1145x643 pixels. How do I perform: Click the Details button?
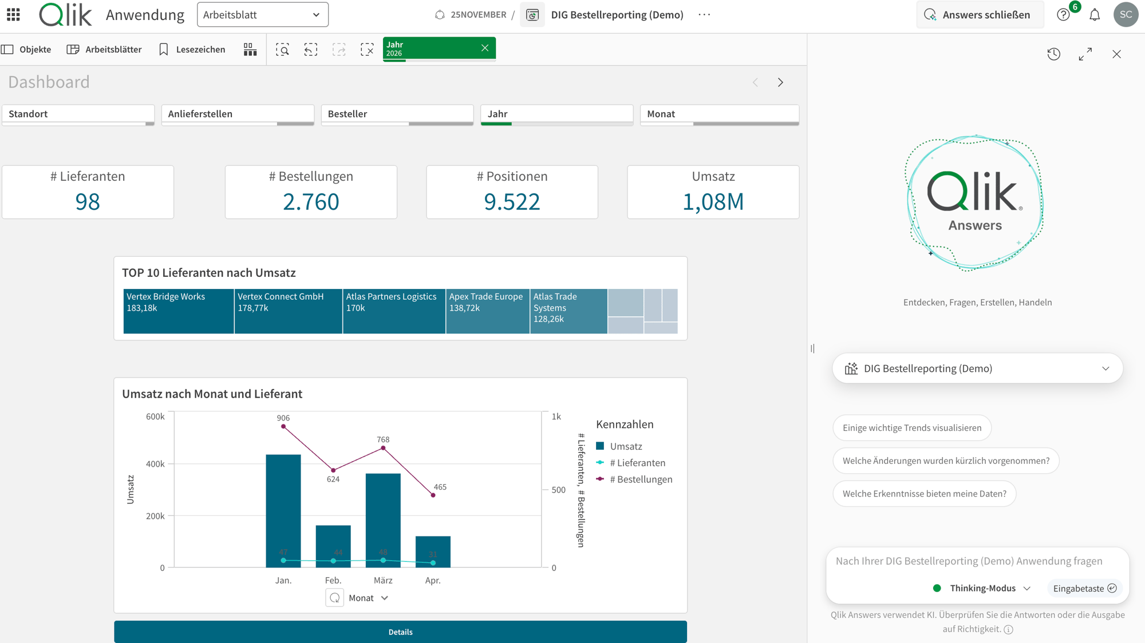[x=400, y=632]
